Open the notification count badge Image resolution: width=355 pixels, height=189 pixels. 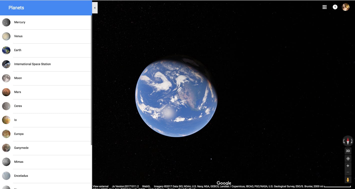335,7
